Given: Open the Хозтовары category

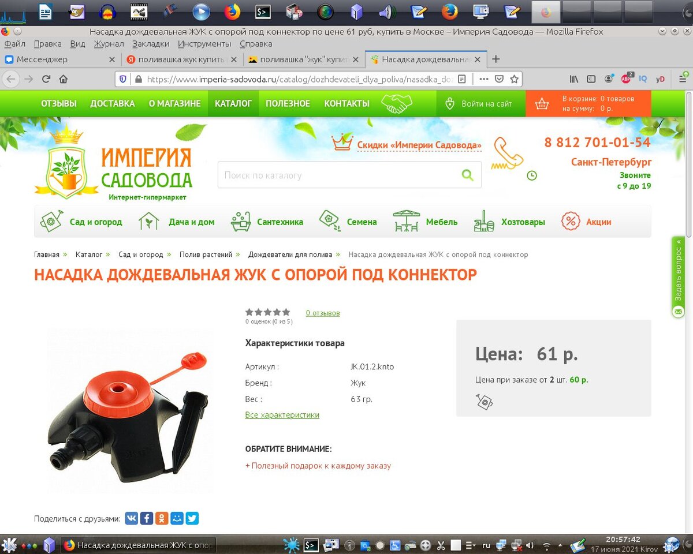Looking at the screenshot, I should pos(509,222).
